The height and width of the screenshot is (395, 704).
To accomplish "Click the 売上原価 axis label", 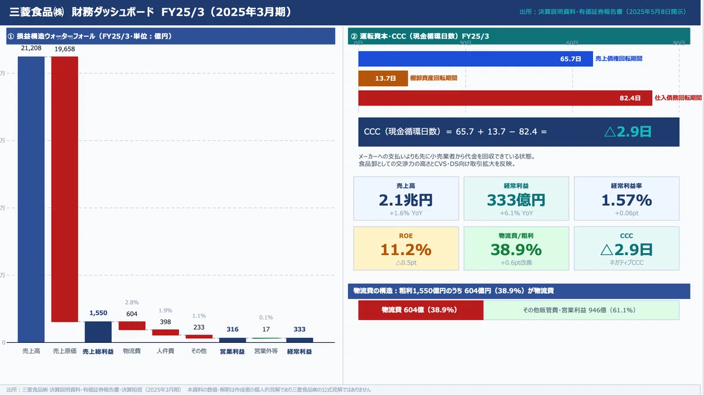I will coord(65,352).
